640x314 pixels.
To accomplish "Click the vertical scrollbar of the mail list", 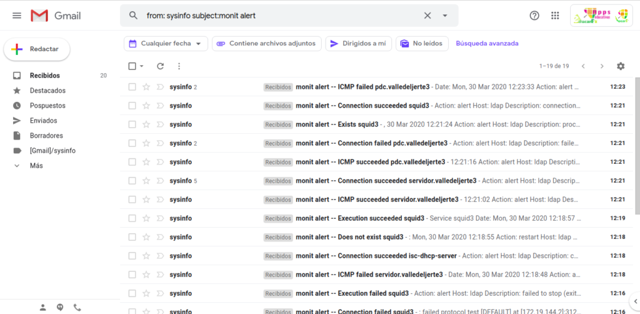I will [637, 145].
